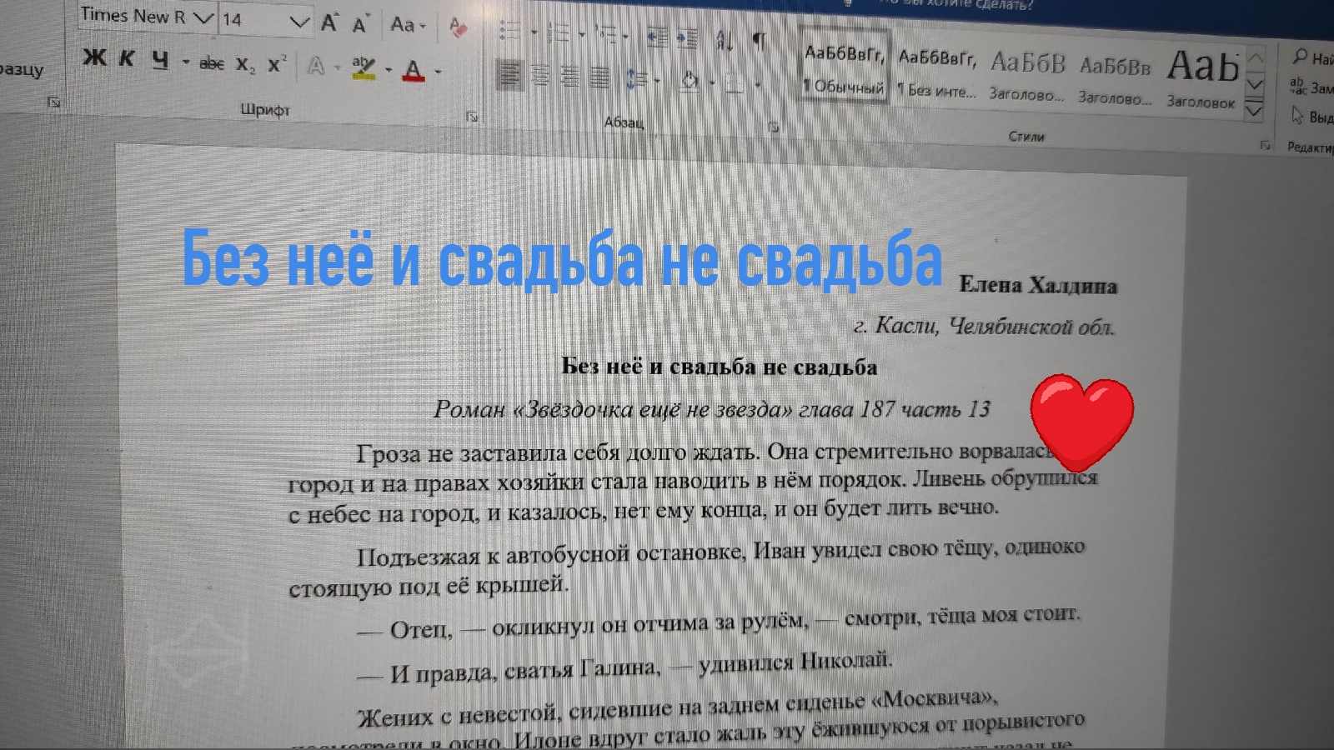
Task: Open the Заменить replace tool
Action: (x=1311, y=87)
